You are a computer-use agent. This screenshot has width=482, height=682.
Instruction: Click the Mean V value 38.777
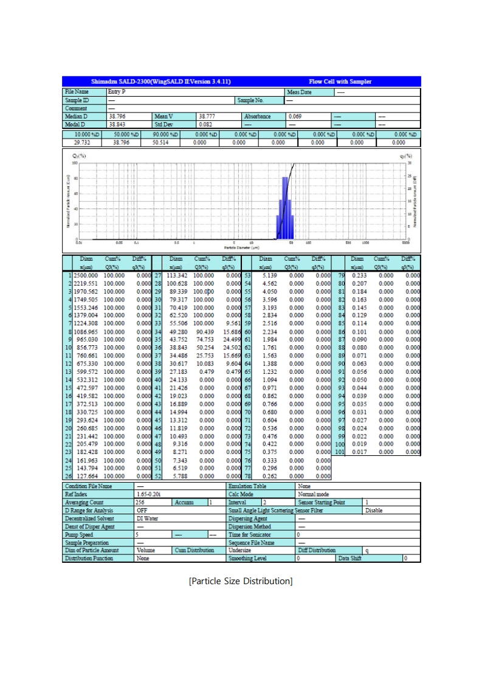pyautogui.click(x=207, y=117)
